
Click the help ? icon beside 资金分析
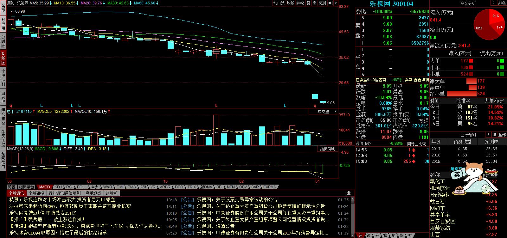pos(493,3)
